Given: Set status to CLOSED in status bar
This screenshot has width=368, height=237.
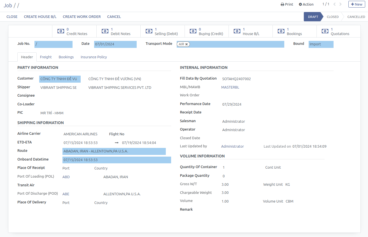Looking at the screenshot, I should coord(332,17).
